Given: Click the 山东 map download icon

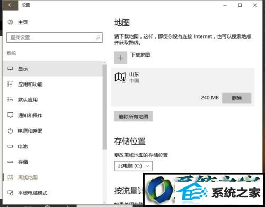Looking at the screenshot, I should [x=120, y=77].
